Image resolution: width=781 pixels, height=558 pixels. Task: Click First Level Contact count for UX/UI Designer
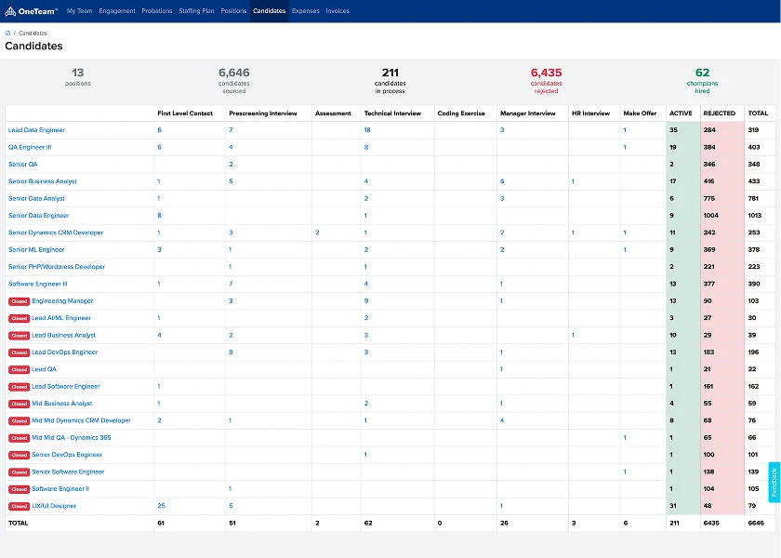(162, 506)
